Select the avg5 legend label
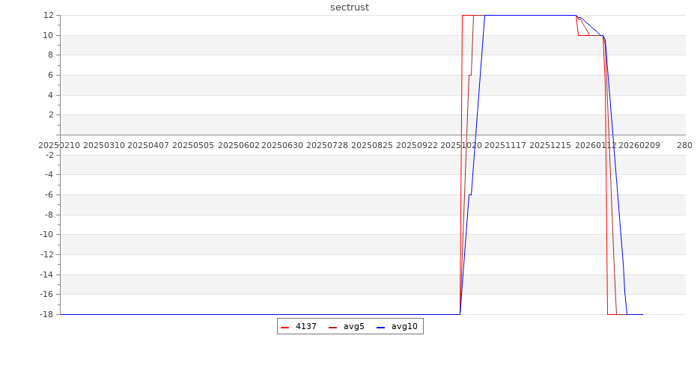Viewport: 700px width, 374px height. [x=353, y=326]
